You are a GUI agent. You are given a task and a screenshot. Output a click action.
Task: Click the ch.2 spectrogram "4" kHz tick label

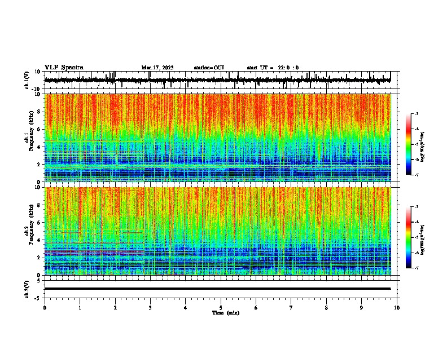point(40,240)
